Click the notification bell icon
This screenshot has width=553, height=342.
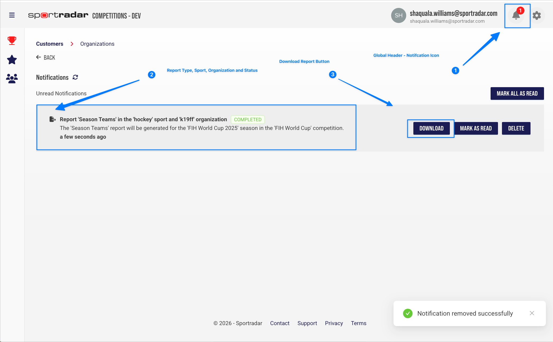point(516,16)
